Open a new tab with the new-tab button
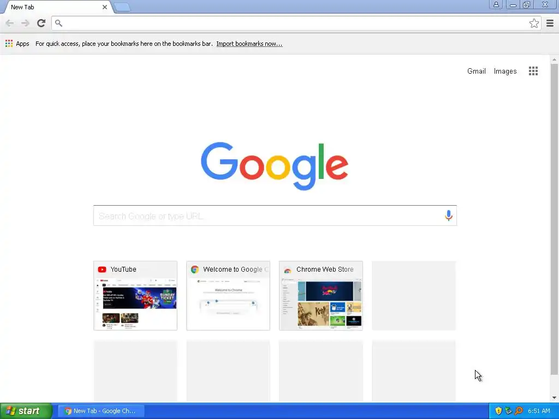559x419 pixels. 122,7
